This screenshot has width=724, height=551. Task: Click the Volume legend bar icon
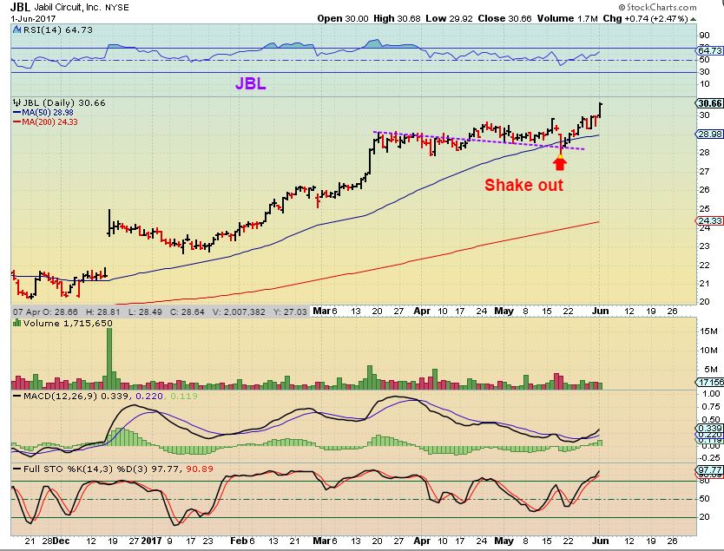pos(17,323)
